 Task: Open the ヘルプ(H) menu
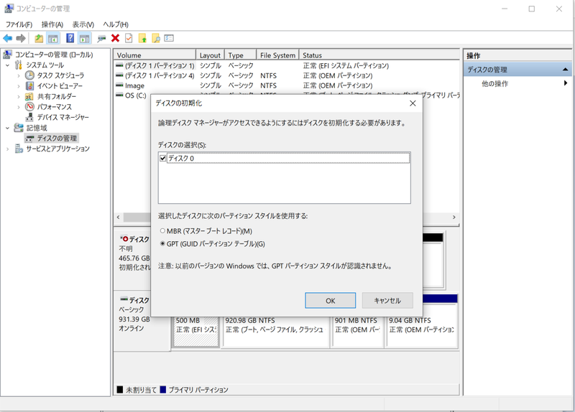[x=116, y=24]
